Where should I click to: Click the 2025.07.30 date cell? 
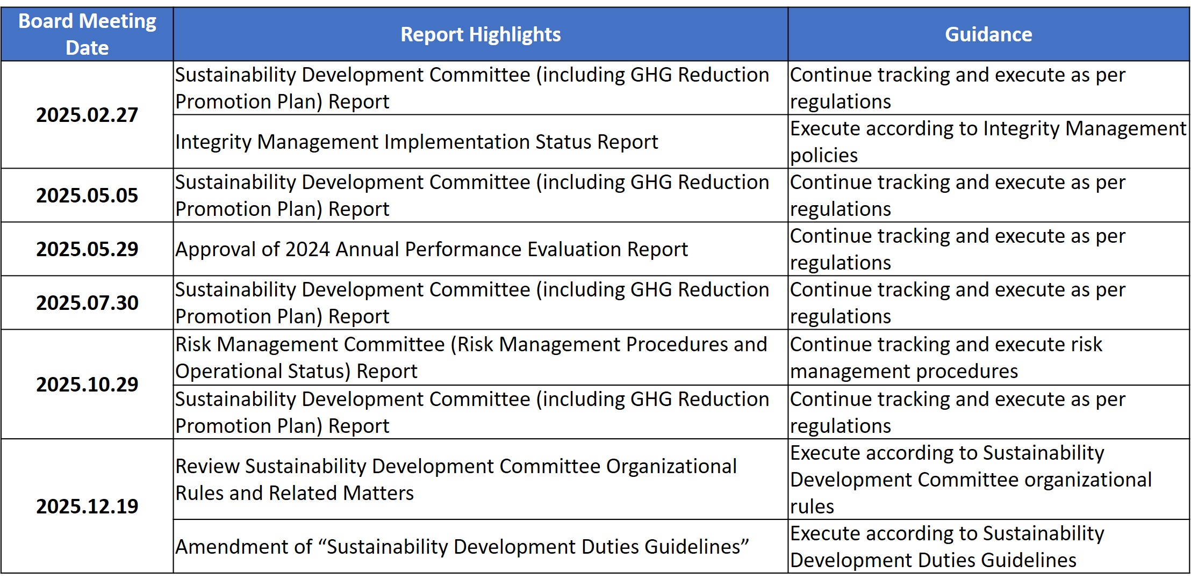(87, 303)
